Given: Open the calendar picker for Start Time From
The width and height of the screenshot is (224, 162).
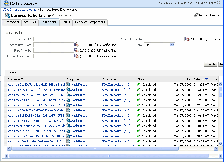Looking at the screenshot, I should (76, 45).
